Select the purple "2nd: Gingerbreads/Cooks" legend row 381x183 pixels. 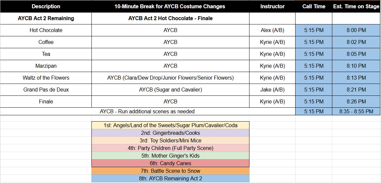[170, 133]
